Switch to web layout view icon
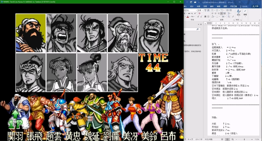262x141 pixels. click(x=233, y=139)
